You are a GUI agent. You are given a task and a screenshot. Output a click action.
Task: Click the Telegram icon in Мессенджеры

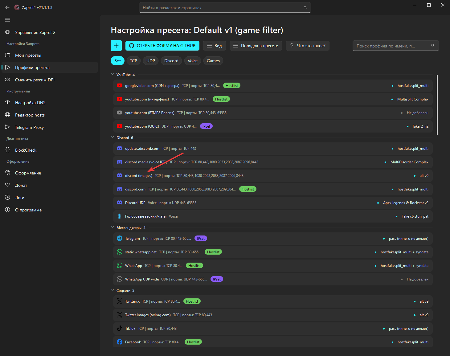120,239
